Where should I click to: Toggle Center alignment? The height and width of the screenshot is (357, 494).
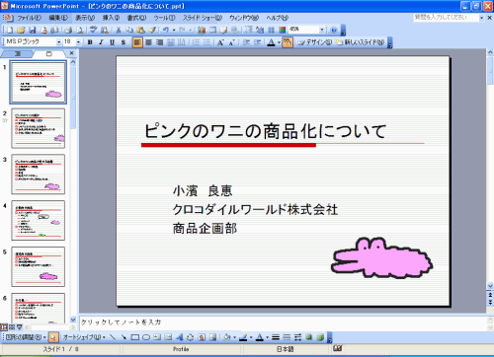tap(148, 42)
